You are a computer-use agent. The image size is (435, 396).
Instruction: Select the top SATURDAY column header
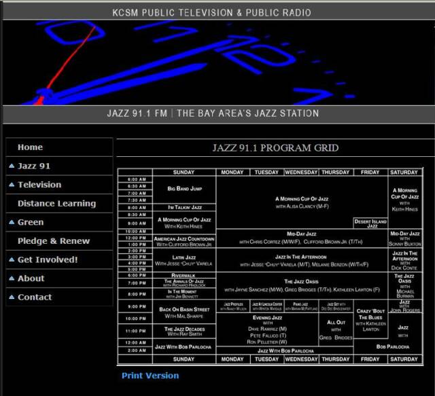[404, 173]
